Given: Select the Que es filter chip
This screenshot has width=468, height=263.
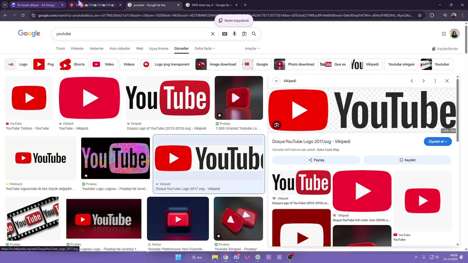Looking at the screenshot, I should [335, 64].
